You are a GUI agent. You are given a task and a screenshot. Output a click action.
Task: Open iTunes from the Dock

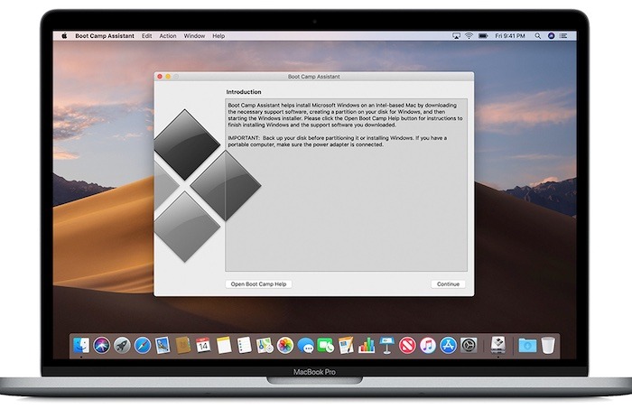point(428,345)
